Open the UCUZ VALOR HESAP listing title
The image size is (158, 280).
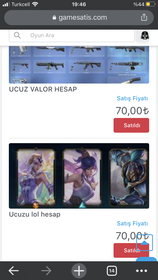pos(43,89)
